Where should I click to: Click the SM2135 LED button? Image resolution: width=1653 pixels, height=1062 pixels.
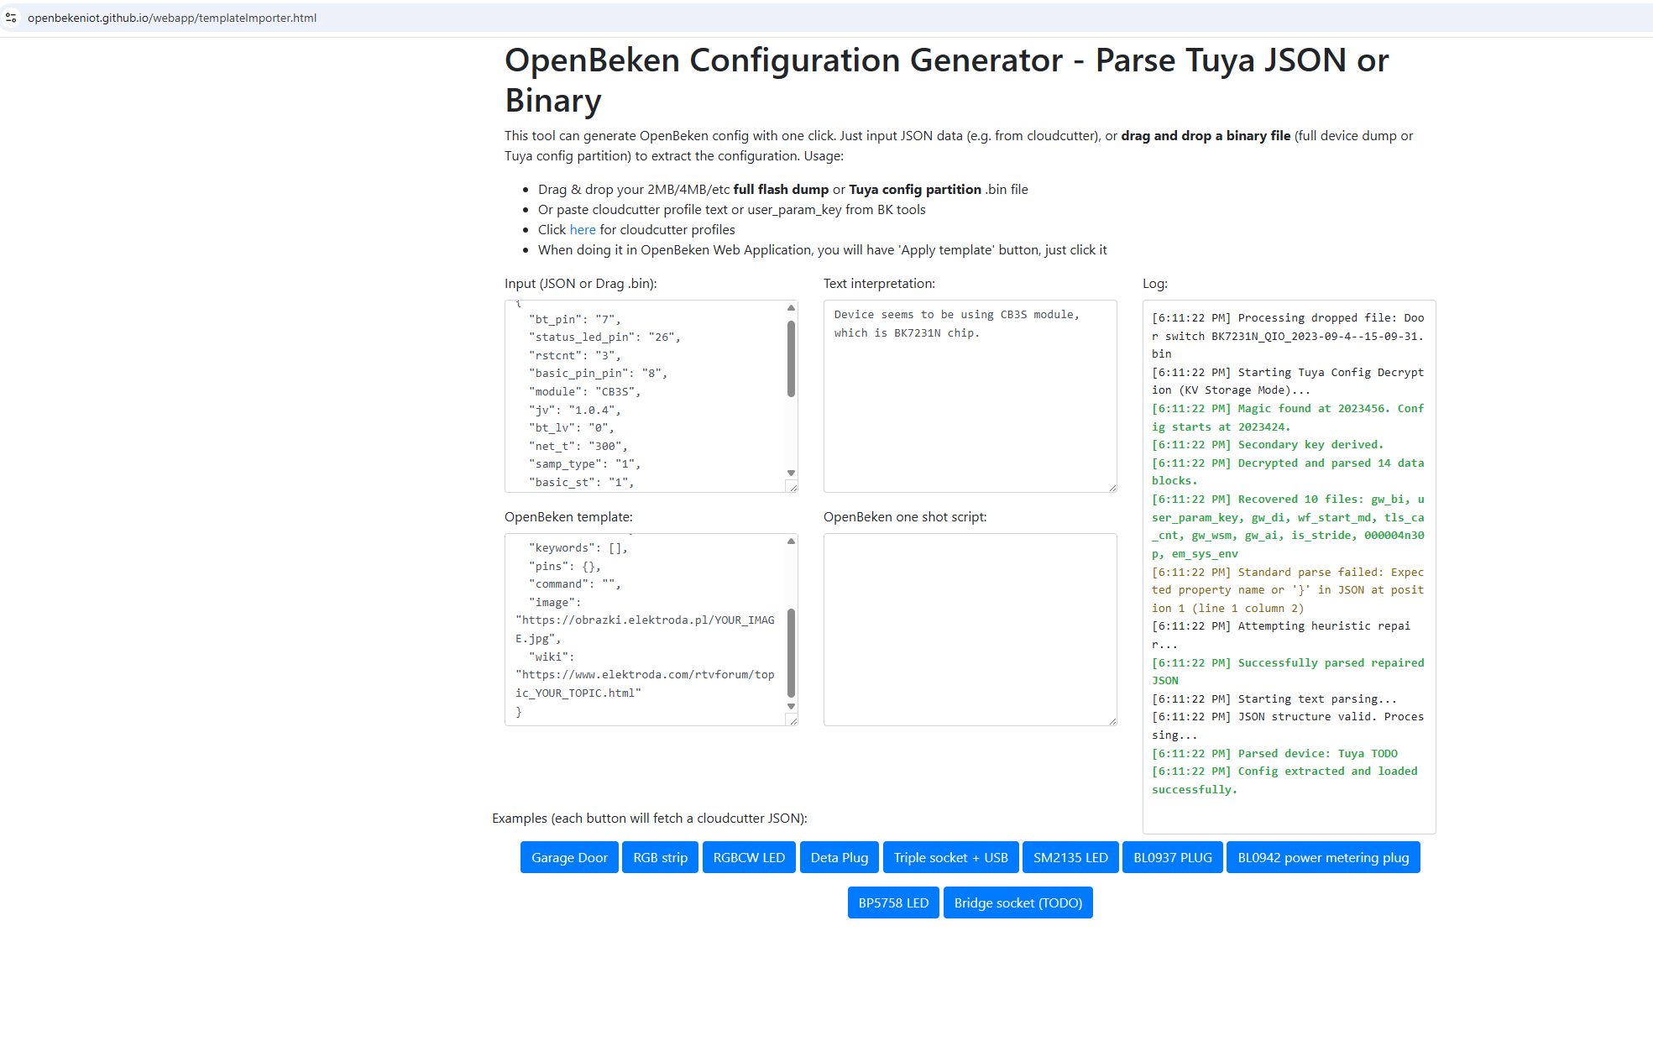coord(1070,857)
